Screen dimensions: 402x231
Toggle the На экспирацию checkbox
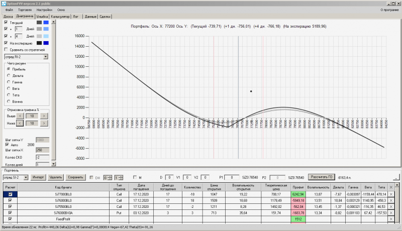[x=6, y=43]
